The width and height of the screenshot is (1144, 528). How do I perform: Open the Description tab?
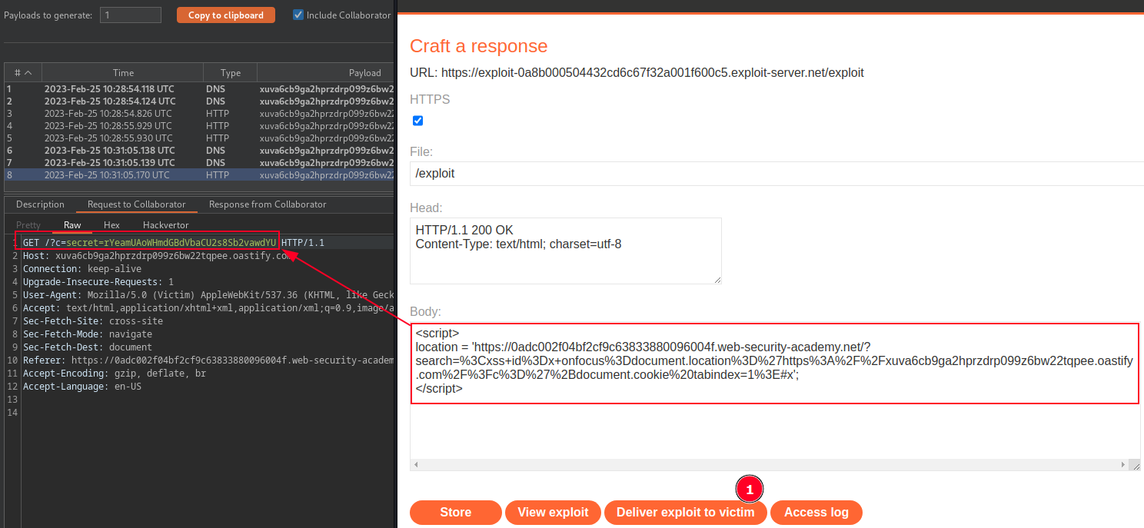pos(40,204)
